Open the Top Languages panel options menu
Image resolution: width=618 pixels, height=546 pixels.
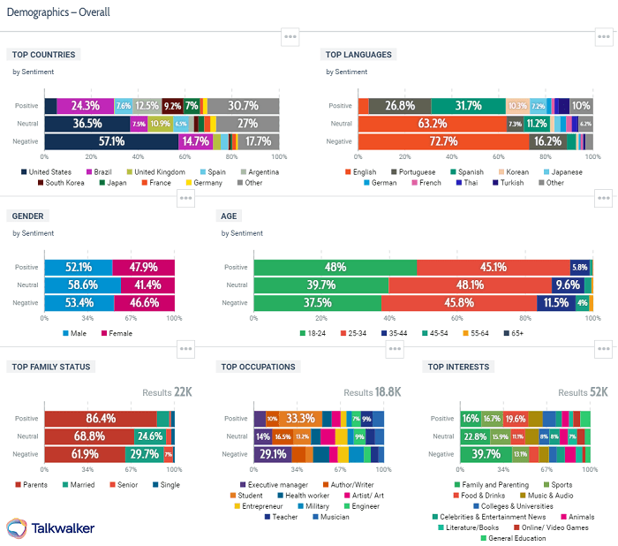604,36
